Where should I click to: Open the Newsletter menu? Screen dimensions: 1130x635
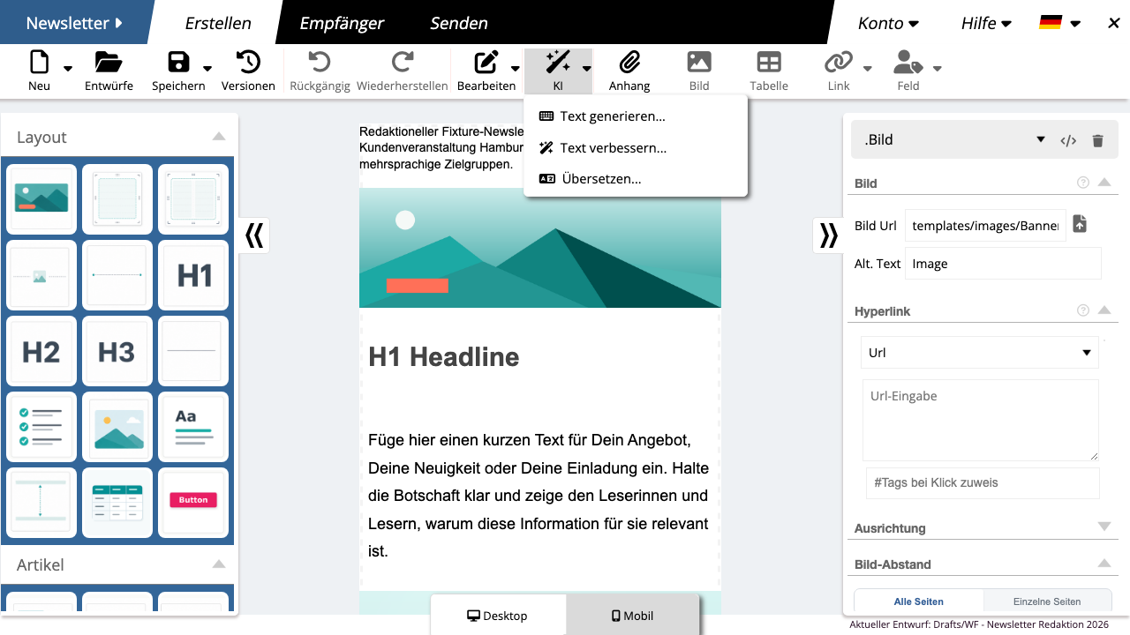(75, 23)
